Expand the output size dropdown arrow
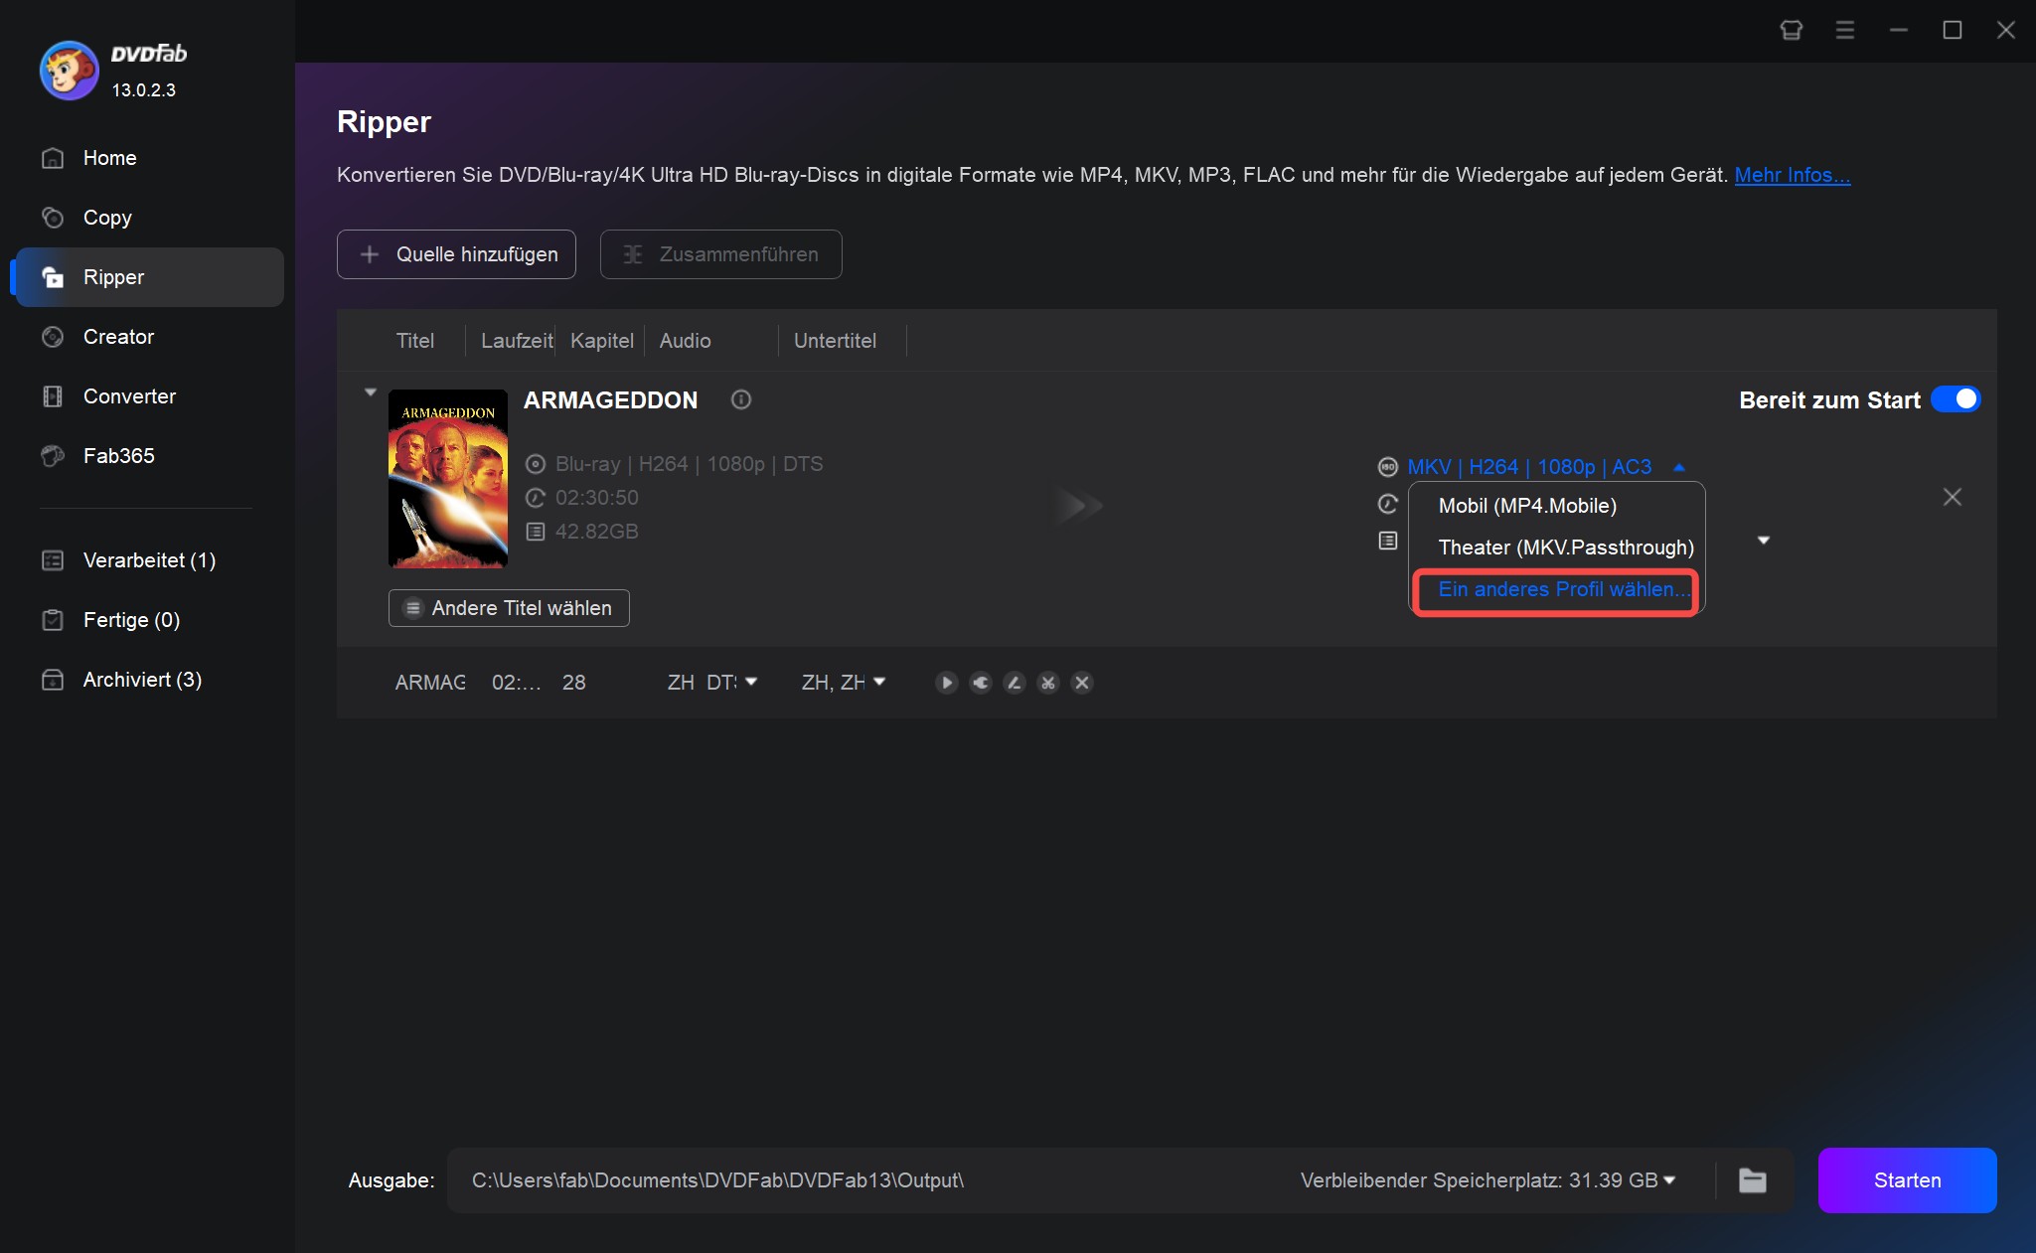 [x=1764, y=541]
